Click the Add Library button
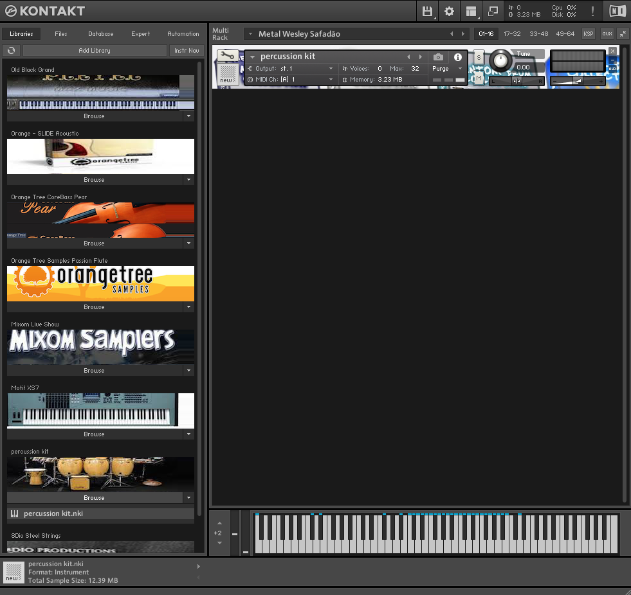The height and width of the screenshot is (595, 631). [x=95, y=51]
